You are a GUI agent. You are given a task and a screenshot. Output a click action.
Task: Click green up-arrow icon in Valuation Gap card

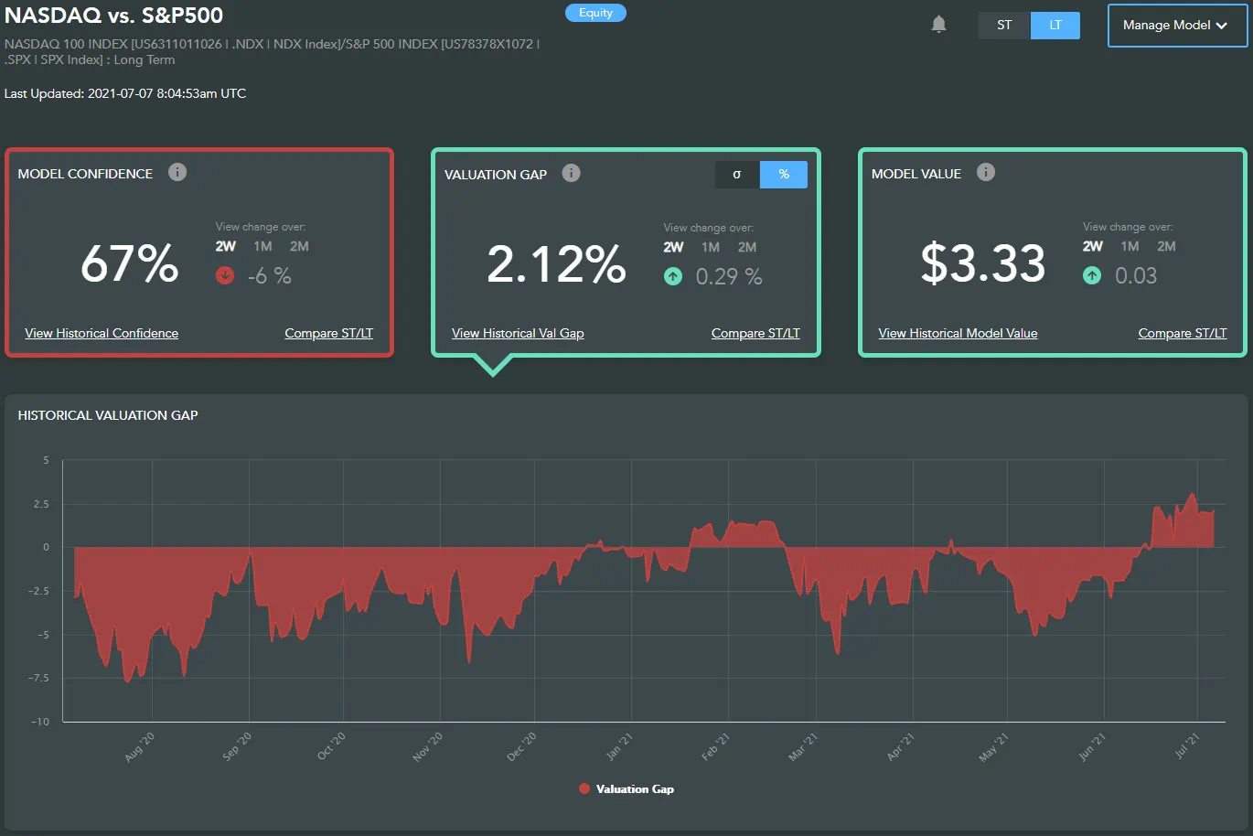(673, 276)
